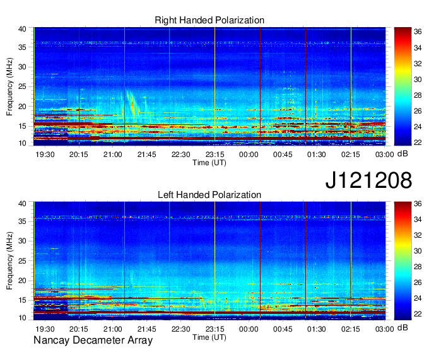Click the 35 MHz tick label on the bottom plot
Viewport: 429px width, 348px height.
pos(22,221)
